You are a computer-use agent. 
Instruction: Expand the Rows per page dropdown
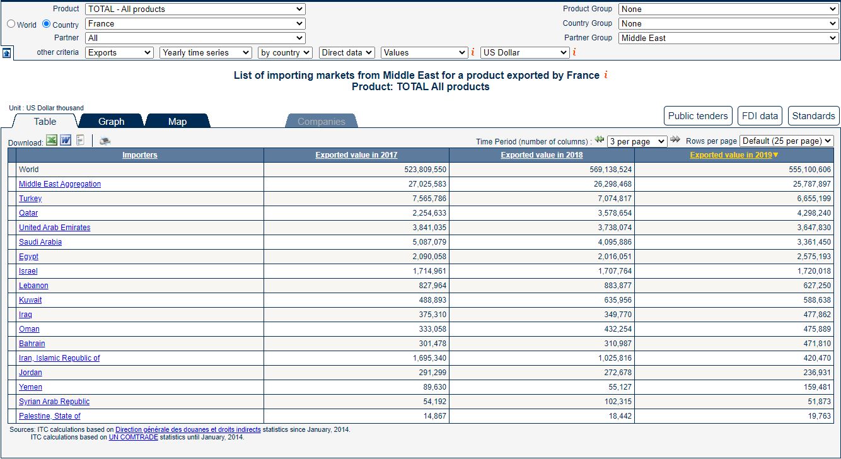tap(786, 141)
